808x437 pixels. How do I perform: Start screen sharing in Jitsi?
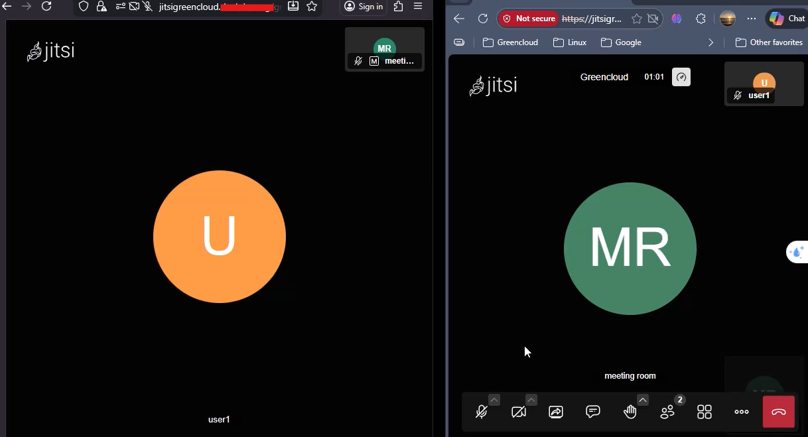pos(556,412)
